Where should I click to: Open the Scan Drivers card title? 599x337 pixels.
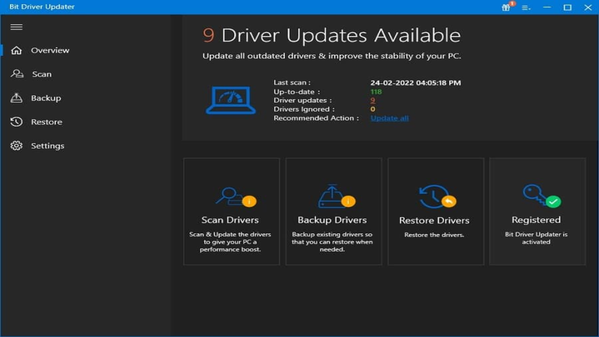click(x=230, y=220)
